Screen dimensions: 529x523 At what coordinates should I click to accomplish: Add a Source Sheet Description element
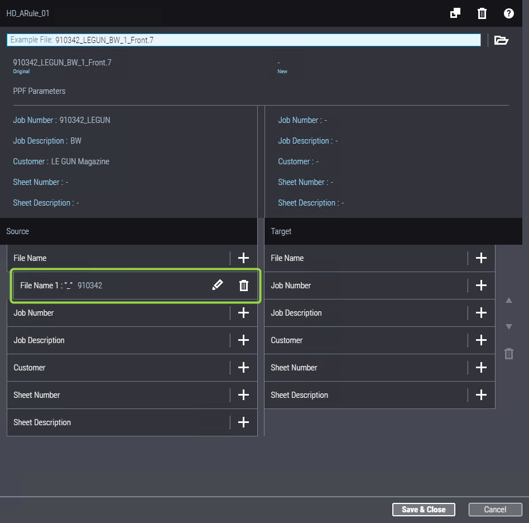point(243,422)
